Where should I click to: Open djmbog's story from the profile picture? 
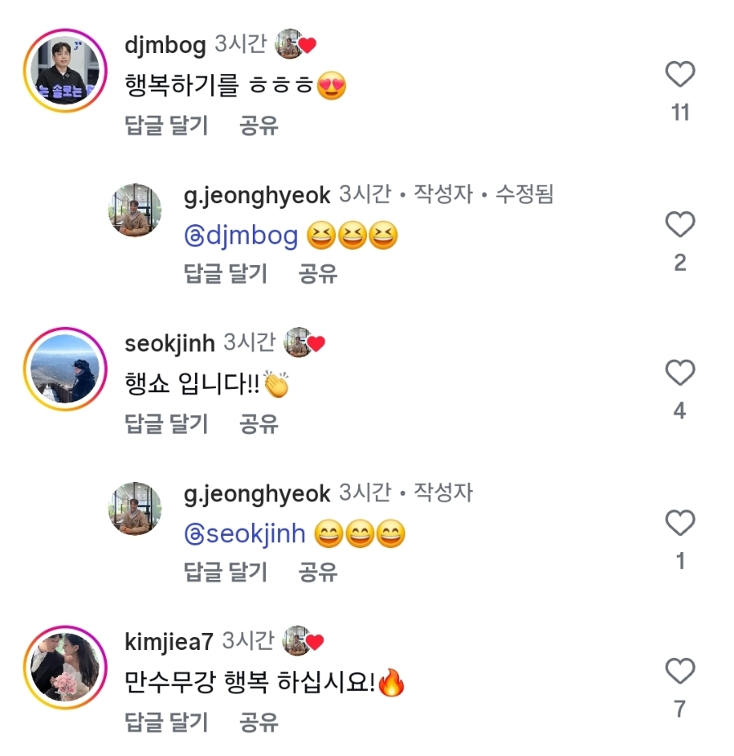point(65,70)
